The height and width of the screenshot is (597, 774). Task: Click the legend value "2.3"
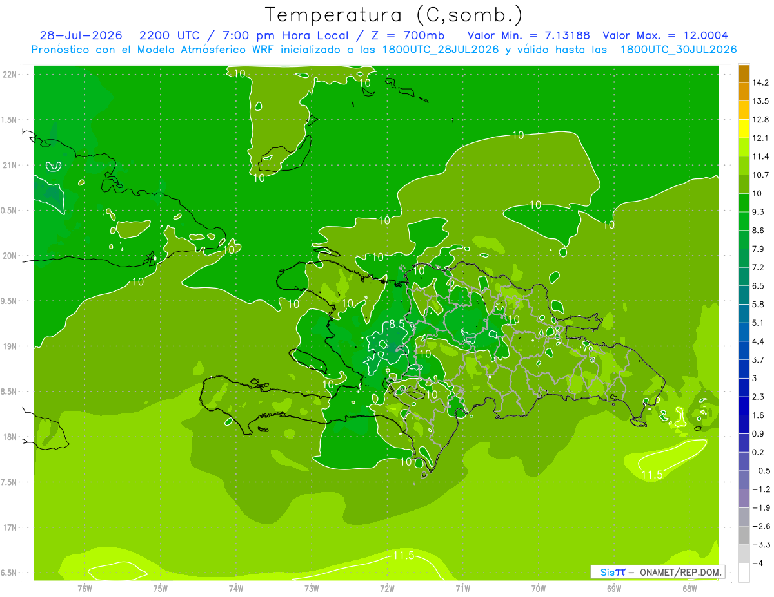(758, 397)
